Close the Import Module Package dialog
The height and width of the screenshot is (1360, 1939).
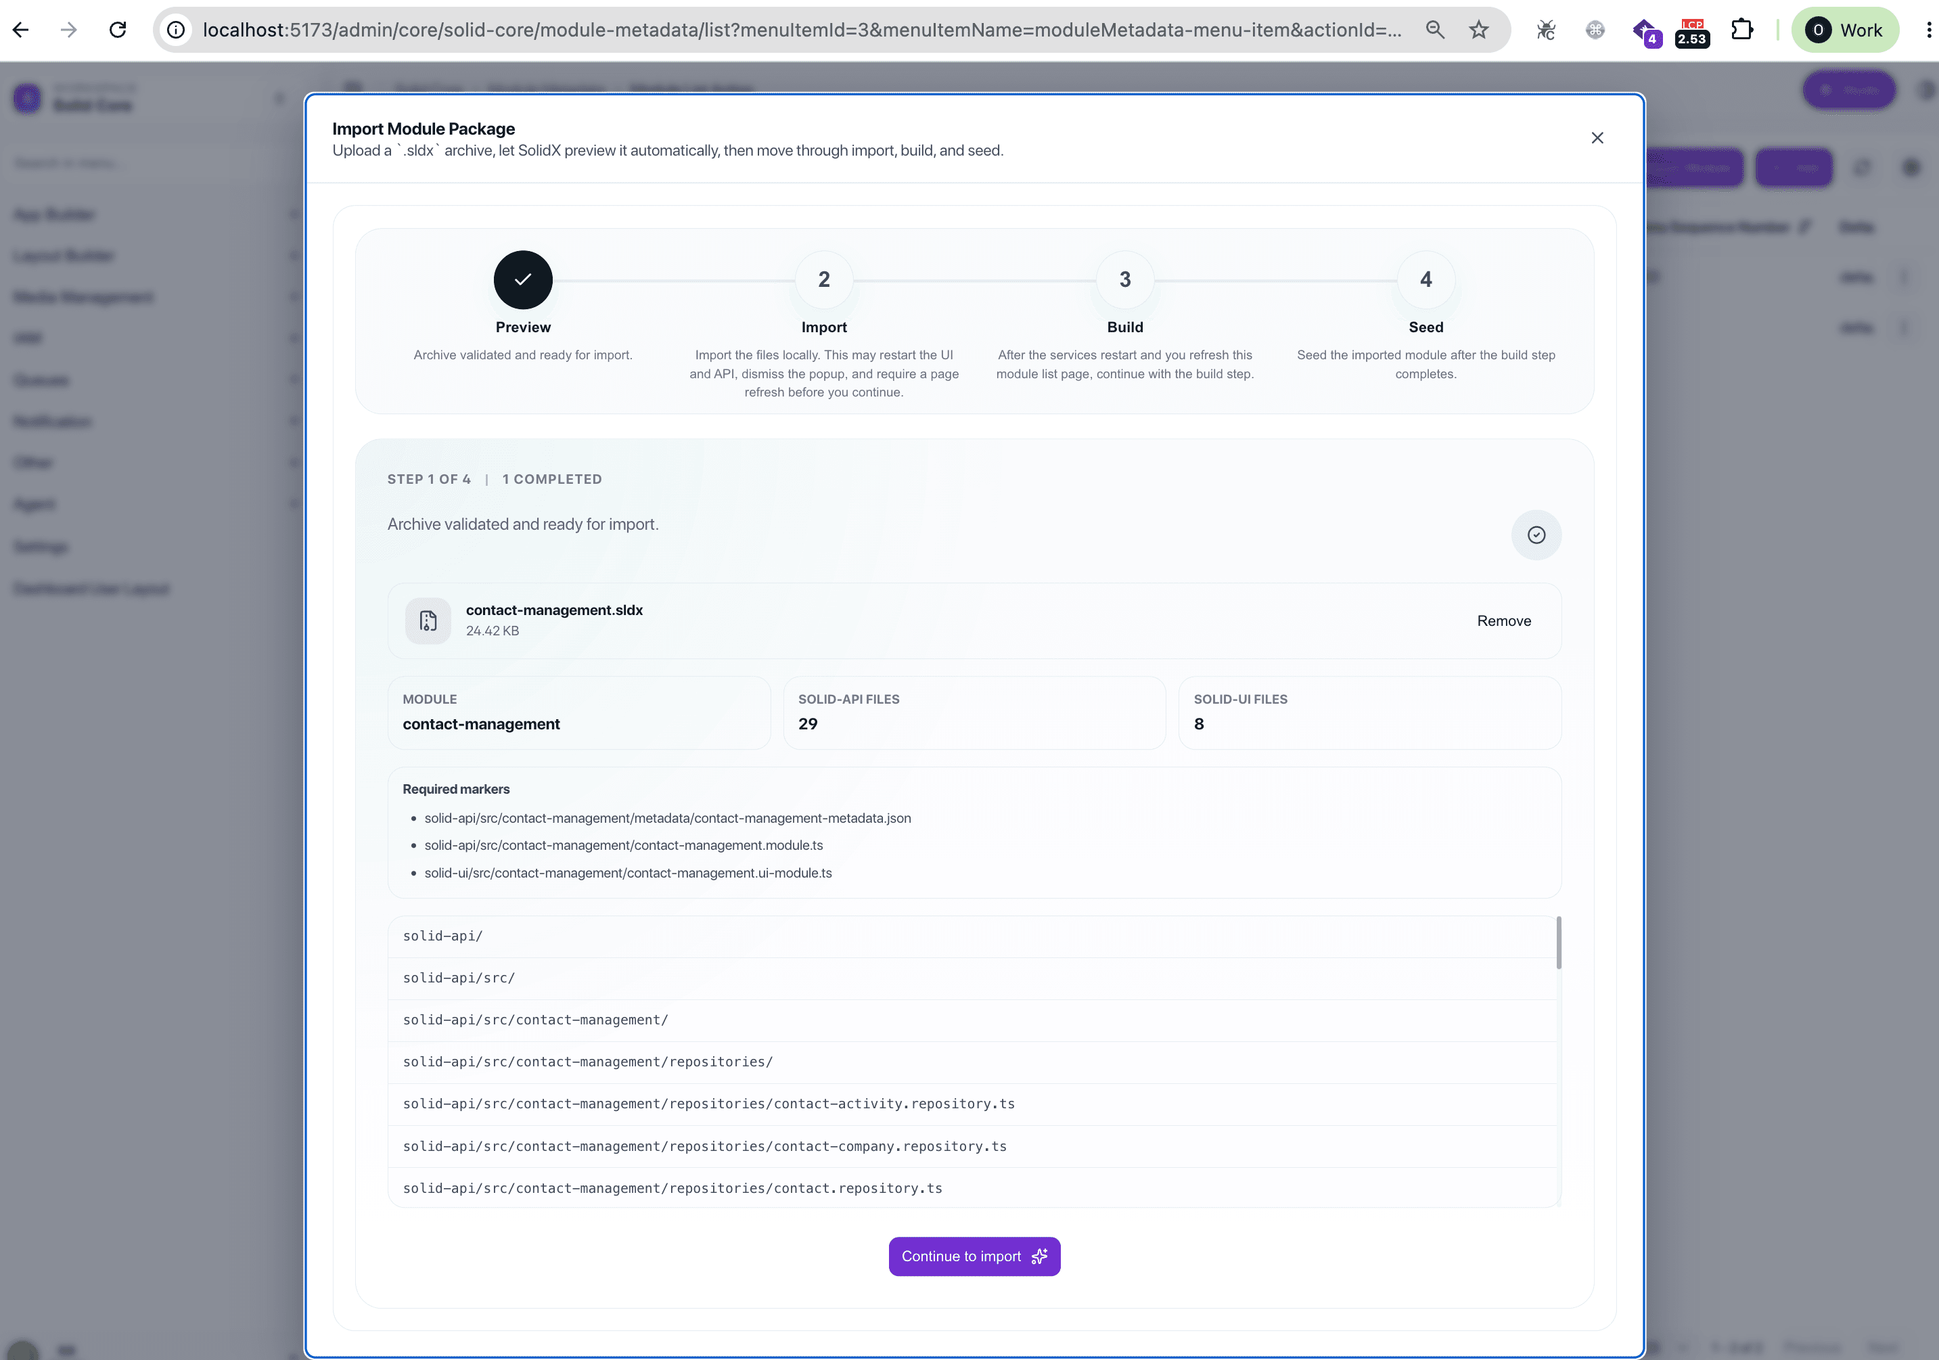[1597, 137]
